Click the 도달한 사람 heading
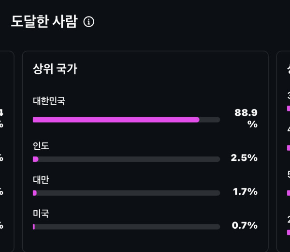The image size is (290, 252). (x=44, y=22)
